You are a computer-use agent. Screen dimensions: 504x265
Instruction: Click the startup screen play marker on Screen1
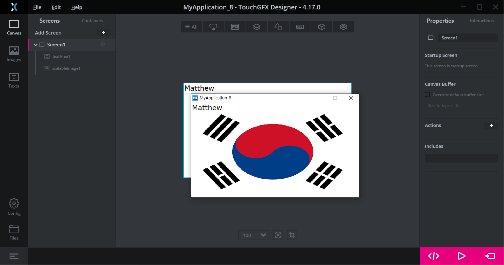click(x=103, y=44)
